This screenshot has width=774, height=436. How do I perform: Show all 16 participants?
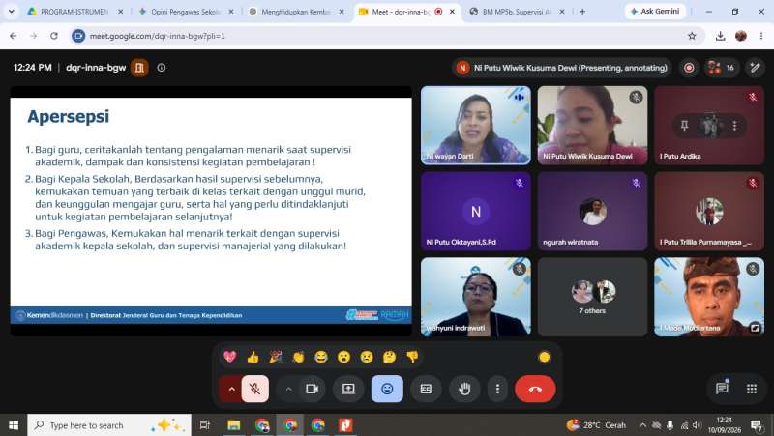point(721,68)
